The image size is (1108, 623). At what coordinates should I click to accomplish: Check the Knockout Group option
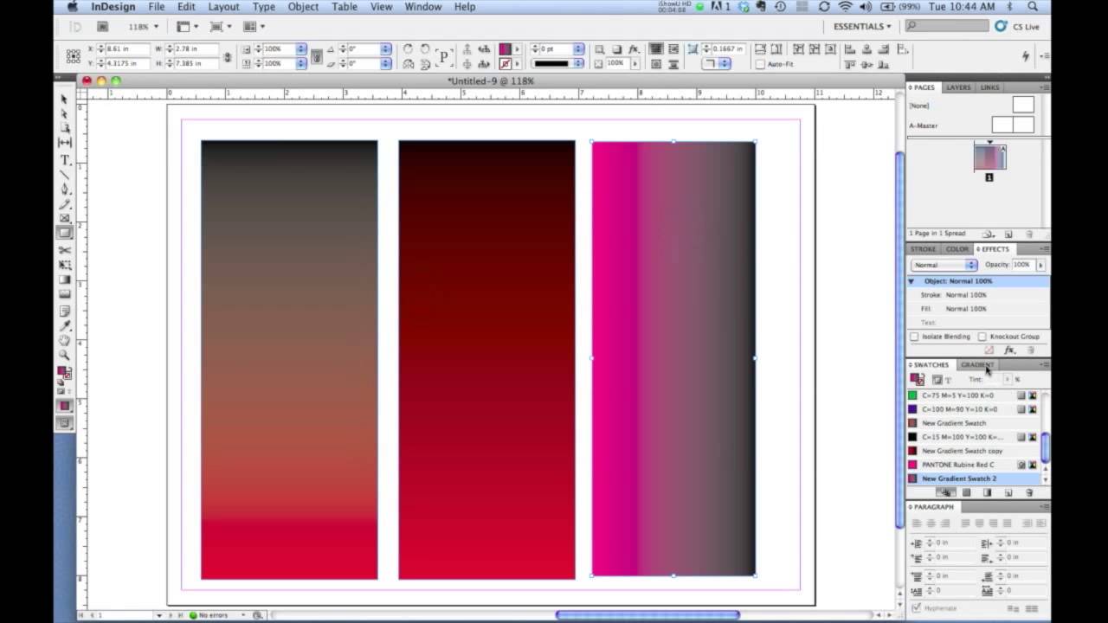click(x=982, y=337)
